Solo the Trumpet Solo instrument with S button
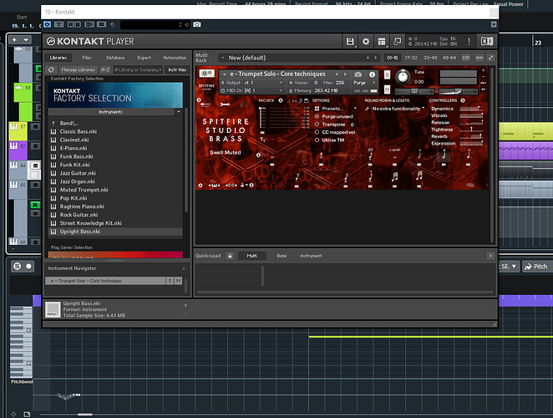 tap(387, 74)
